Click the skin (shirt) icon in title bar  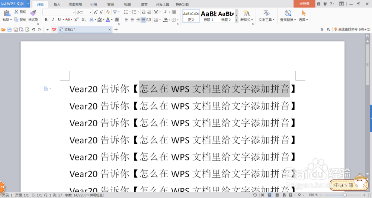coord(325,4)
